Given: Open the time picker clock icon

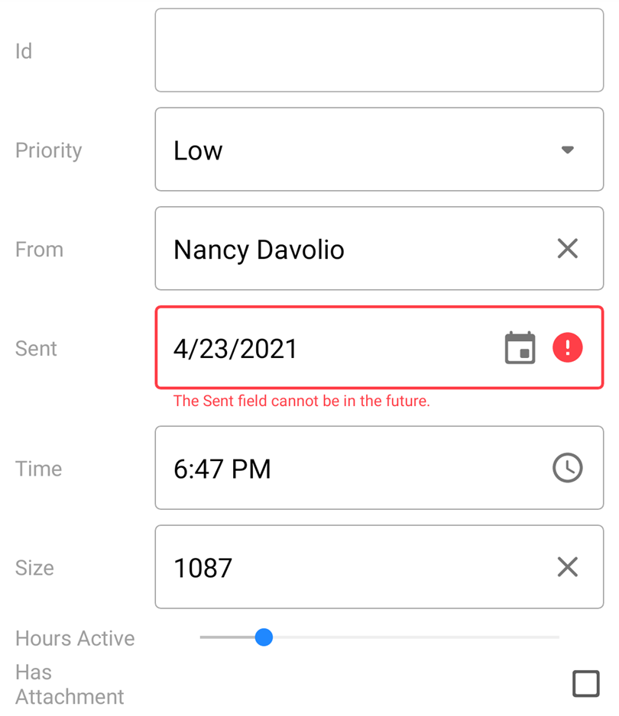Looking at the screenshot, I should click(567, 468).
